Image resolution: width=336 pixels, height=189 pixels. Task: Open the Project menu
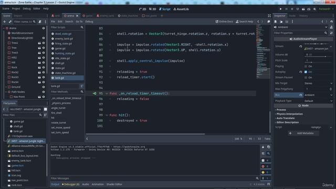16,9
